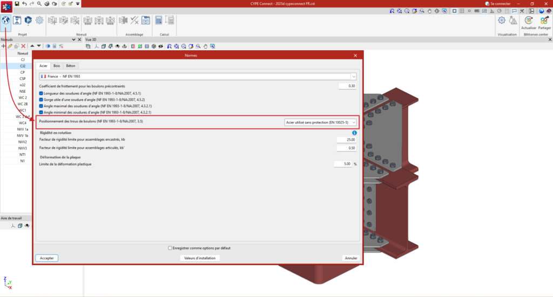Close the Noeuds panel
This screenshot has height=297, width=553.
[79, 40]
